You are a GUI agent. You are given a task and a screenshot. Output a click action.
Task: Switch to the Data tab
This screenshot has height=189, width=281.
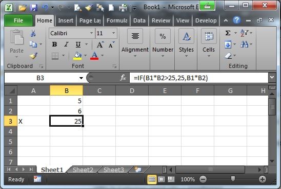coord(139,20)
